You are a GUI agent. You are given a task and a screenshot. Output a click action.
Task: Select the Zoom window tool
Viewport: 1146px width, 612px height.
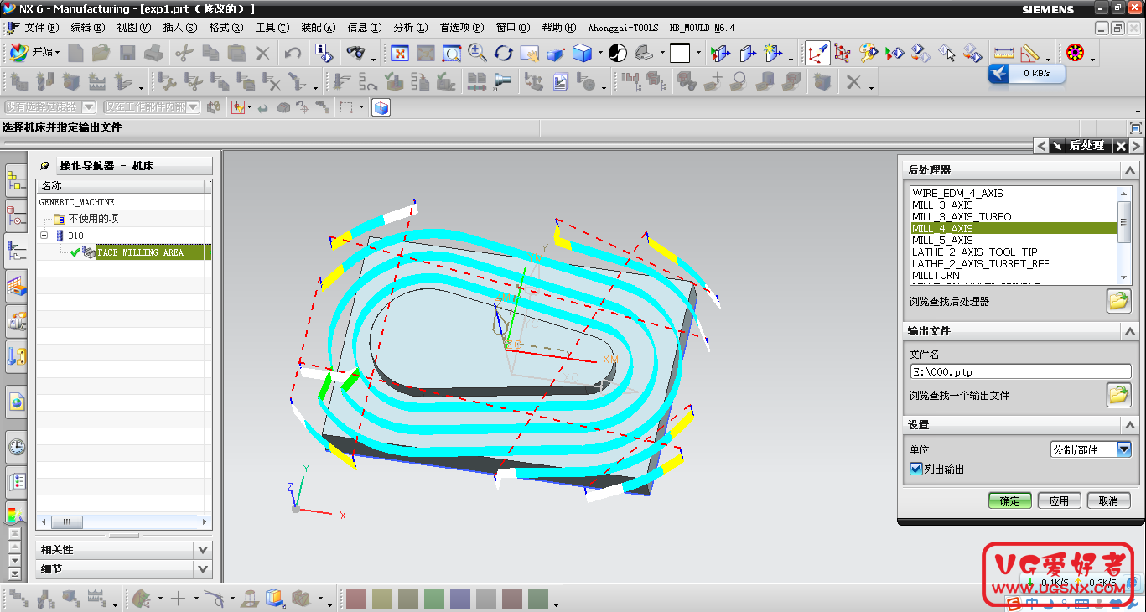451,54
